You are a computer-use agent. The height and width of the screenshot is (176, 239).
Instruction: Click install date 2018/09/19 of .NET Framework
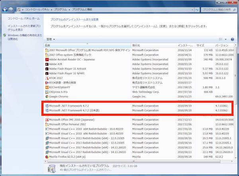[x=184, y=106]
